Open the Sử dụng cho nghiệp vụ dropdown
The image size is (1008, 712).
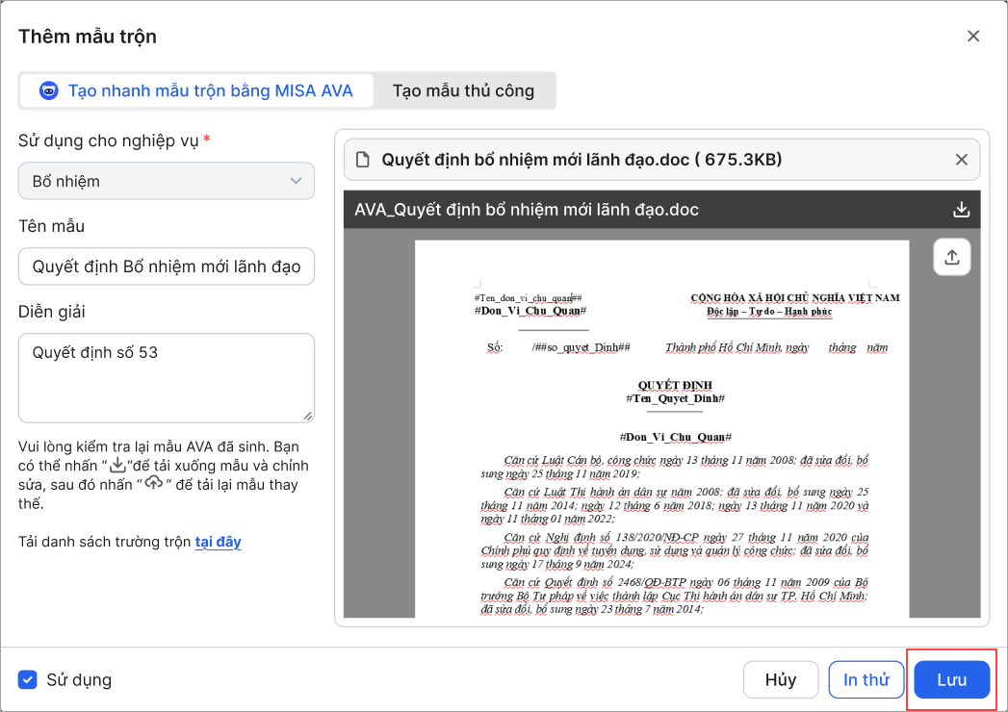pos(166,181)
